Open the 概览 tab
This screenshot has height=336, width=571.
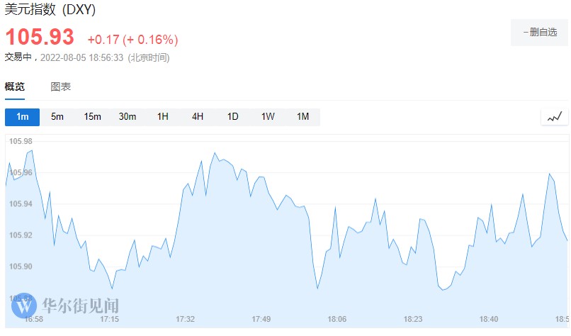point(15,87)
